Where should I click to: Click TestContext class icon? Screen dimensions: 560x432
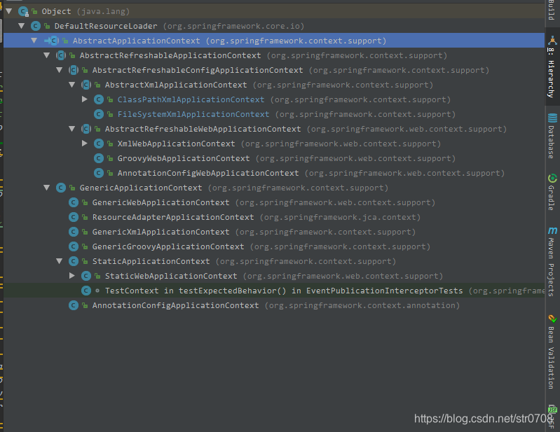point(86,291)
